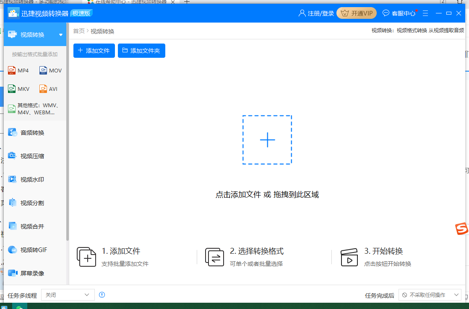Click the 添加文件 button
Screen dimensions: 469x309
tap(94, 50)
